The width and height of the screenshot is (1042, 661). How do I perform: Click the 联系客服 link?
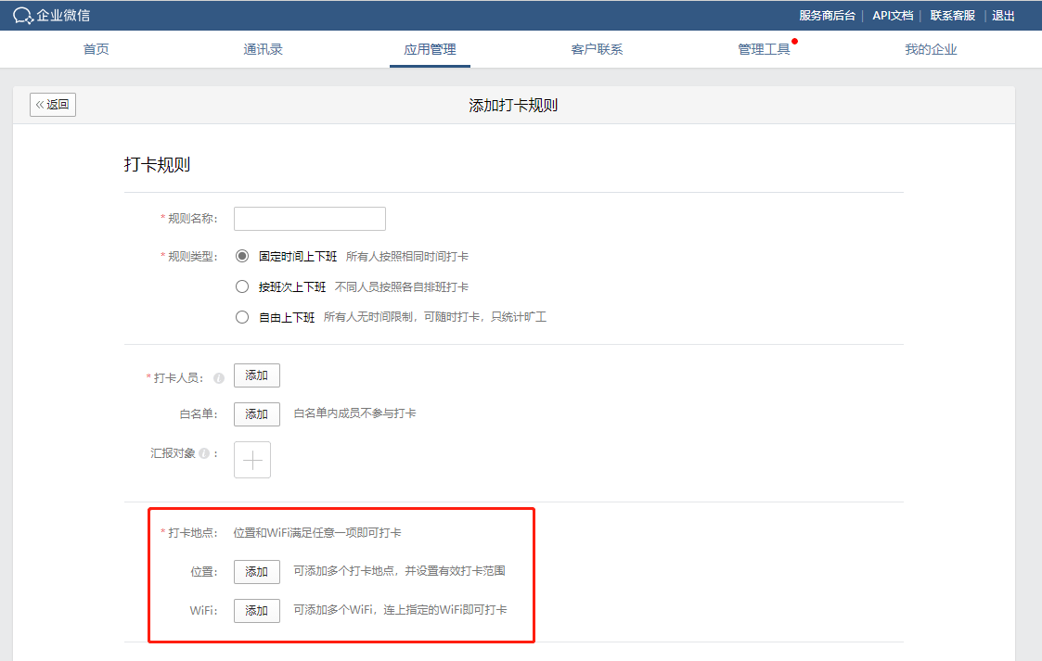click(952, 15)
